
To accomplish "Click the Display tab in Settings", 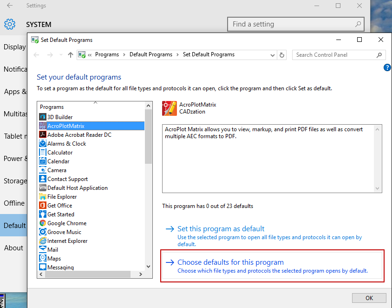I will click(14, 47).
